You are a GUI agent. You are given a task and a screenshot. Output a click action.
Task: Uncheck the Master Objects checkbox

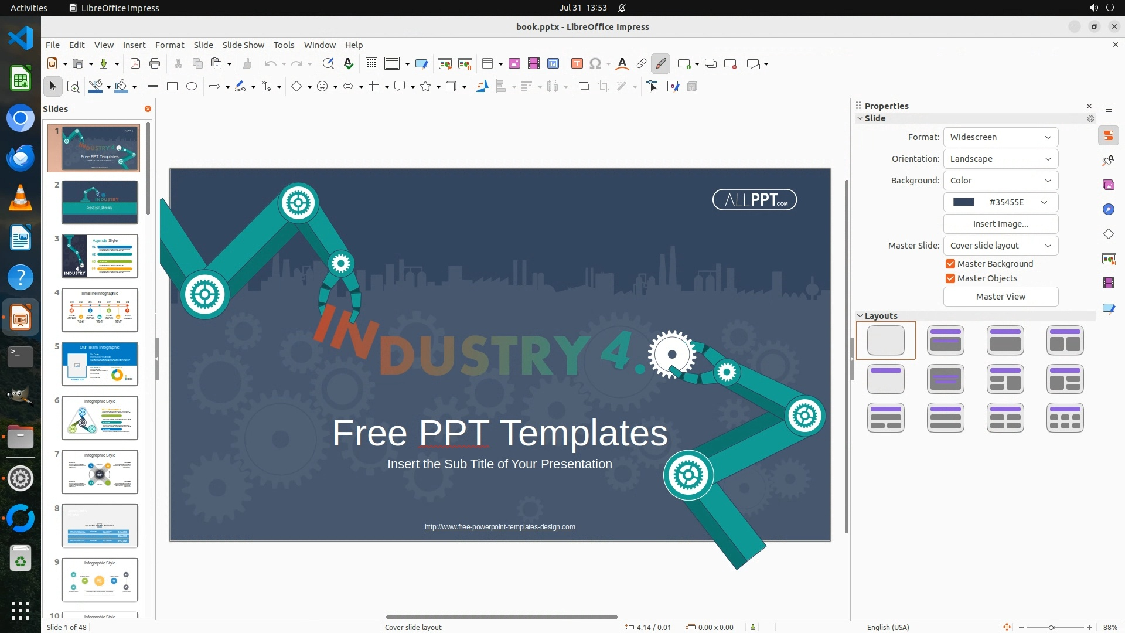950,278
